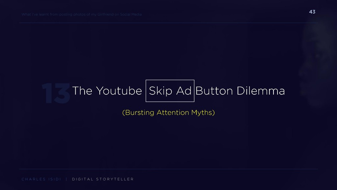Click the boxed 'Skip Ad' text
The width and height of the screenshot is (337, 190).
[x=170, y=91]
